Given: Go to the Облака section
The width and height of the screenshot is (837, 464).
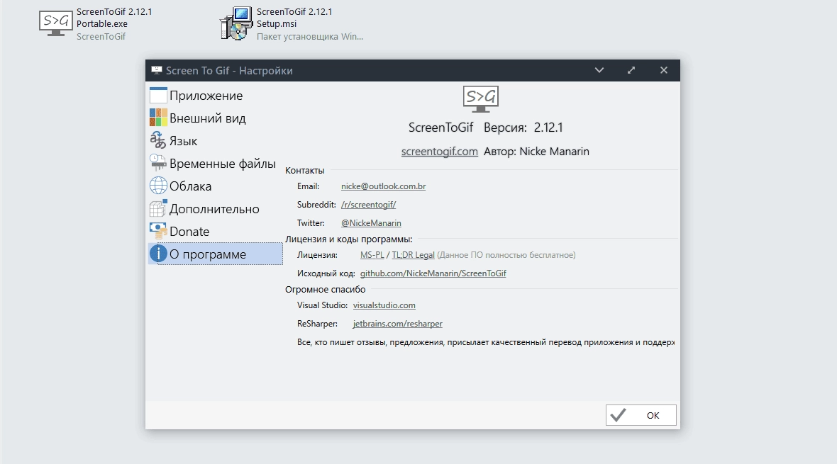Looking at the screenshot, I should point(191,186).
